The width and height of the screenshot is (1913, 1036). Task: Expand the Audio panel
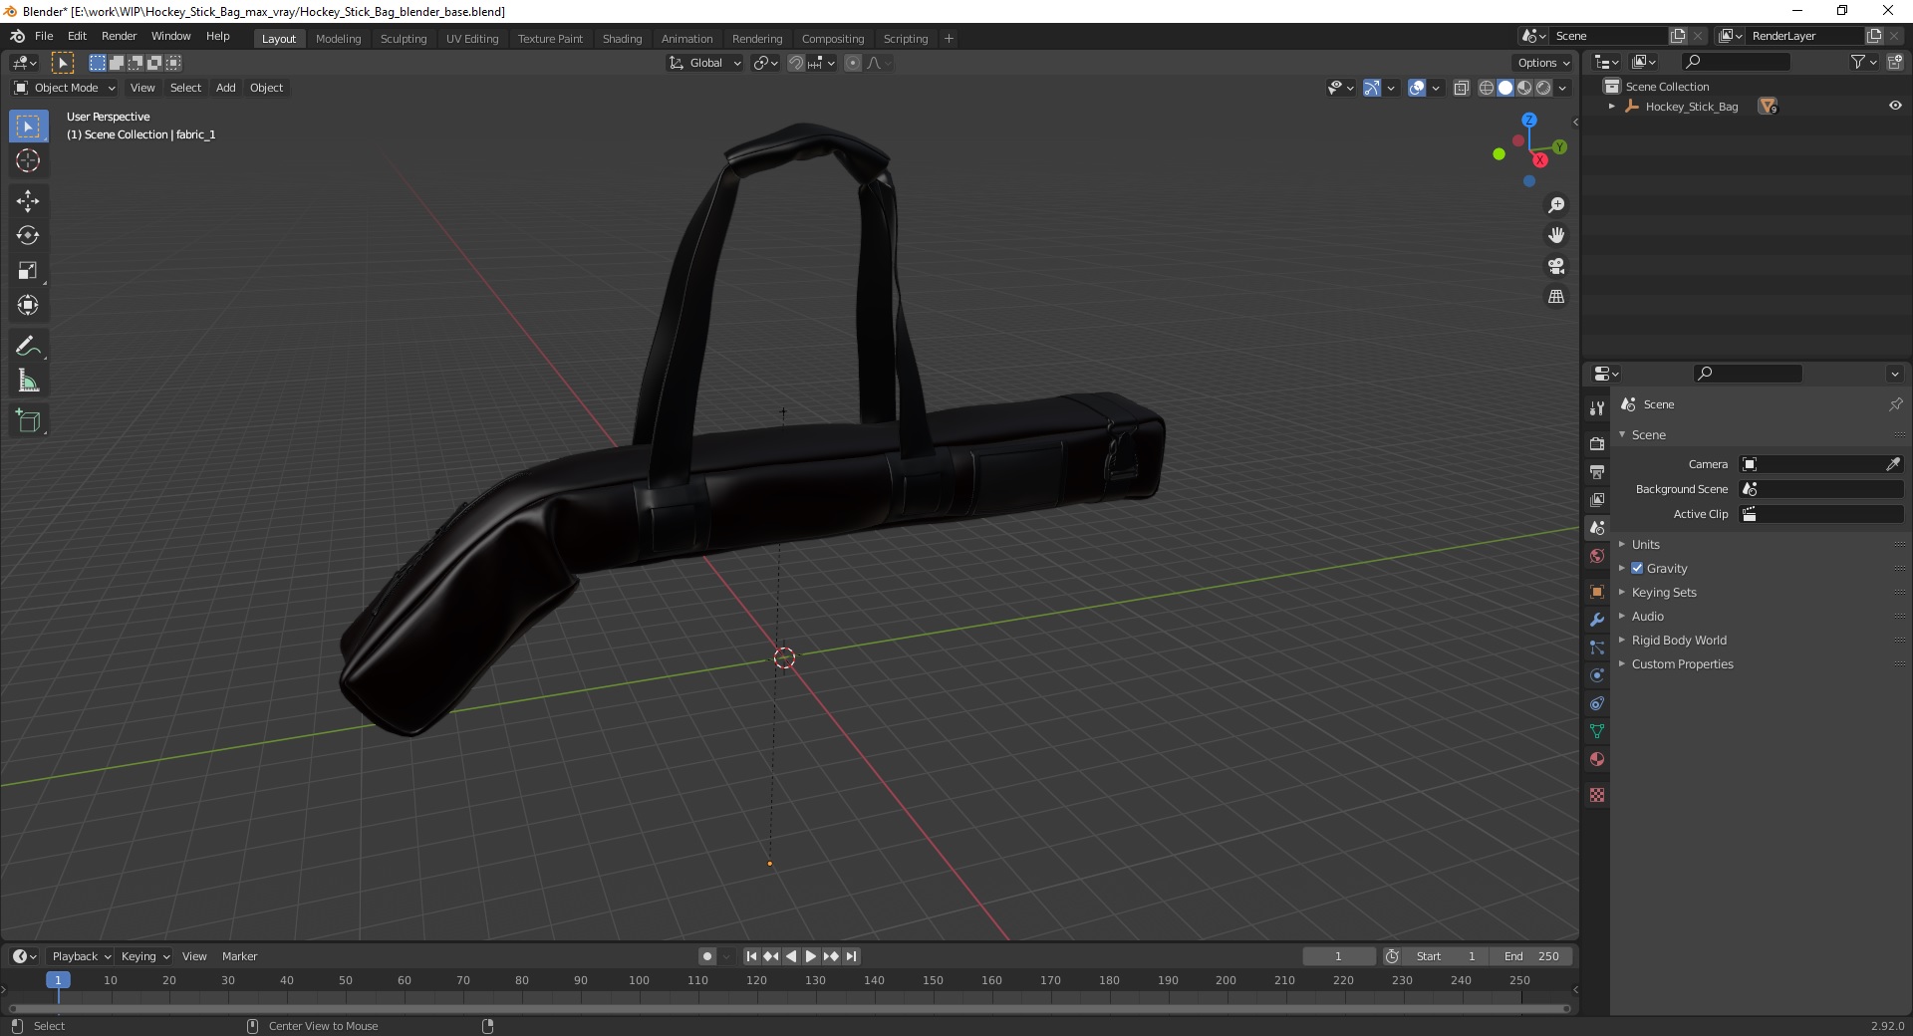tap(1647, 616)
